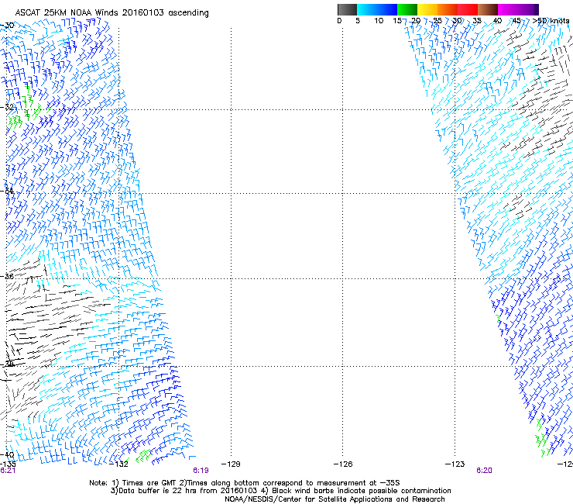This screenshot has height=504, width=573.
Task: Click the NOAA/NESDIS Center for Satellite Applications credit
Action: (335, 499)
